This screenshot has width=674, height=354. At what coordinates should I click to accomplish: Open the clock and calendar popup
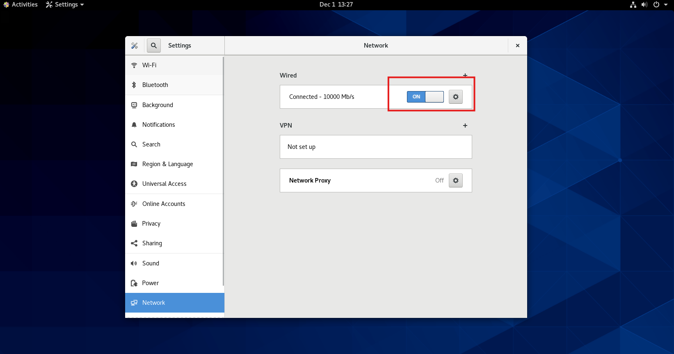point(336,5)
